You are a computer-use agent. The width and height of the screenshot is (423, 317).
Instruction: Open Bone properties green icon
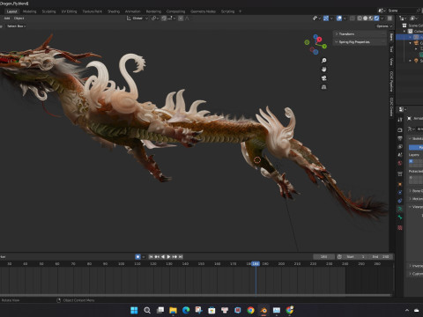coord(400,217)
